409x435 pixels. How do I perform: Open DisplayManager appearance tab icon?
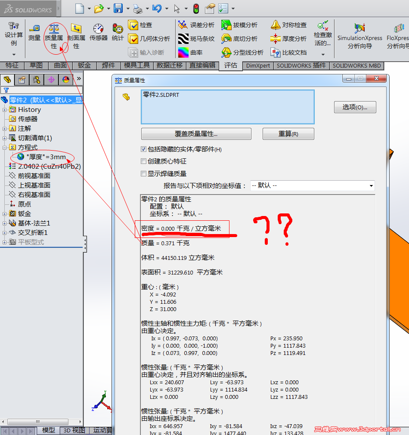tap(66, 80)
